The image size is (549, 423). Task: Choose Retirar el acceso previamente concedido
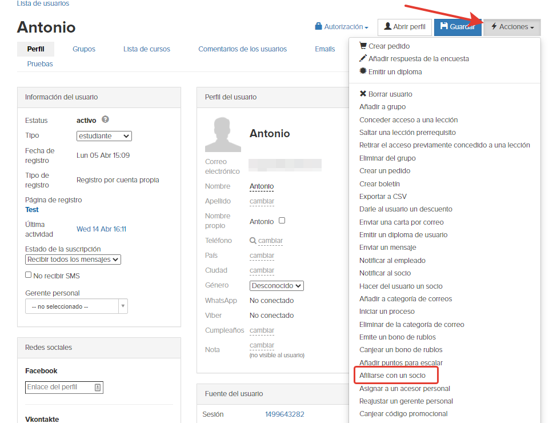click(x=444, y=145)
